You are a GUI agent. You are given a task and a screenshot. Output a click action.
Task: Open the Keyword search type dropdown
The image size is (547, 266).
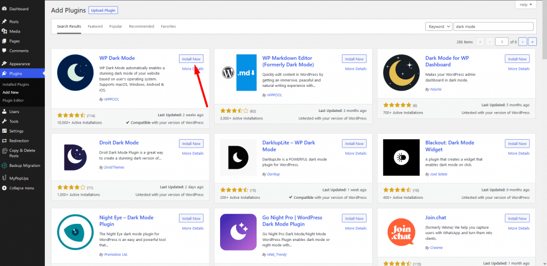(439, 27)
